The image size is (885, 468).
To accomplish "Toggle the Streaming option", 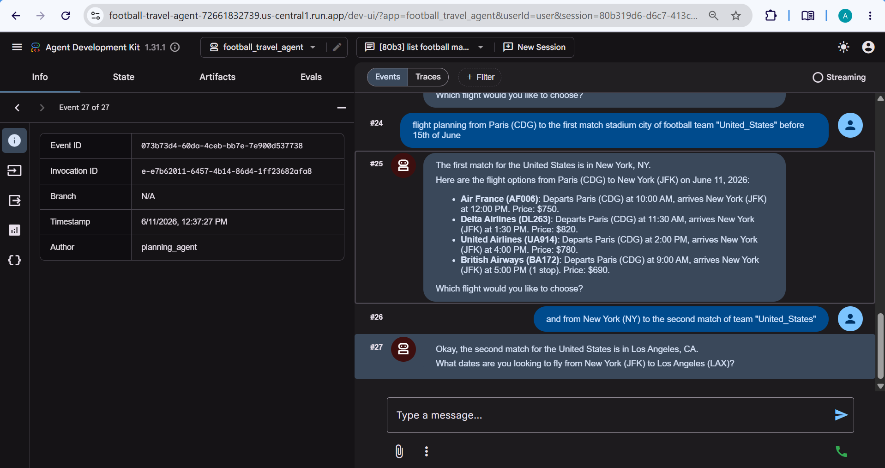I will [x=839, y=77].
